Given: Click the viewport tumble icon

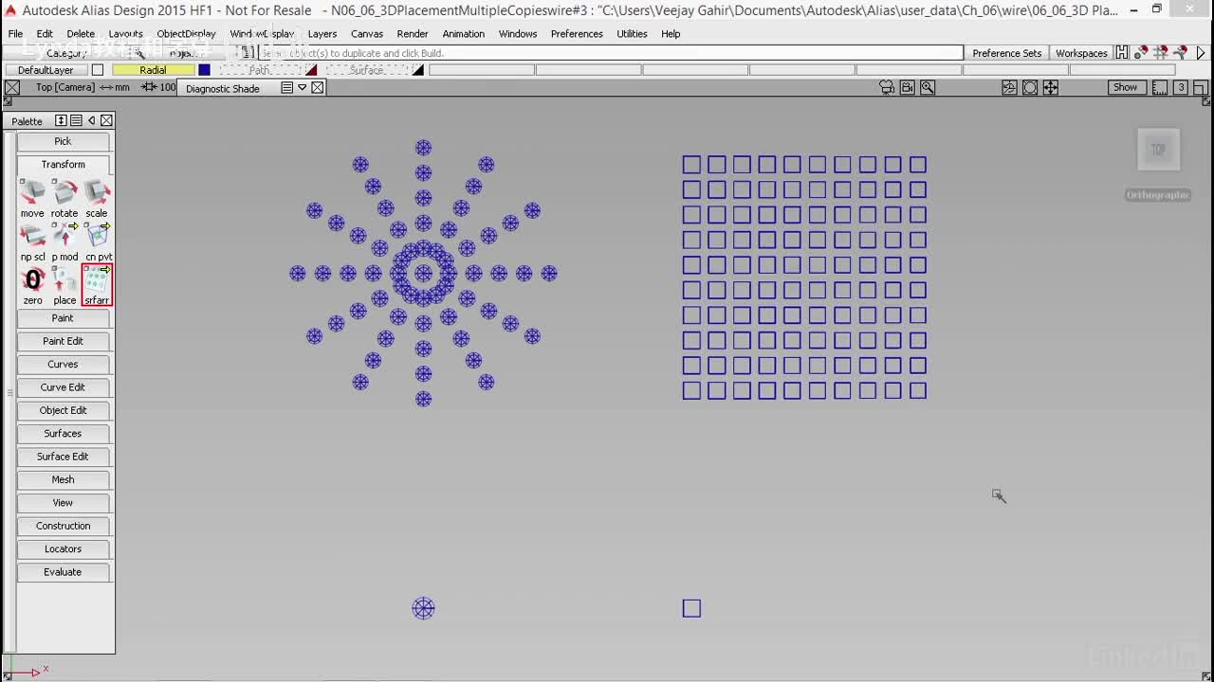Looking at the screenshot, I should (1009, 87).
